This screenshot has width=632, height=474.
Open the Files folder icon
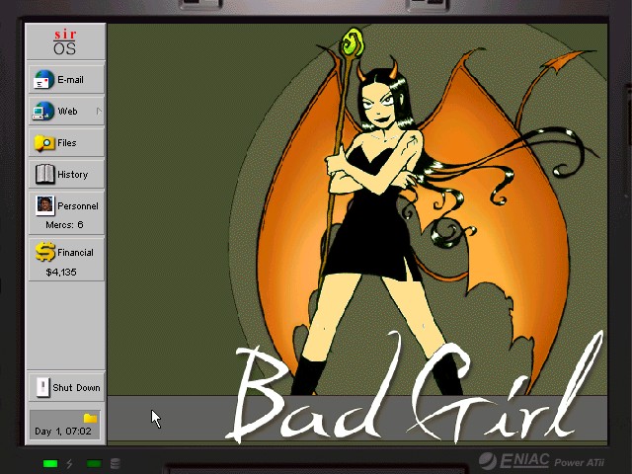click(x=43, y=143)
